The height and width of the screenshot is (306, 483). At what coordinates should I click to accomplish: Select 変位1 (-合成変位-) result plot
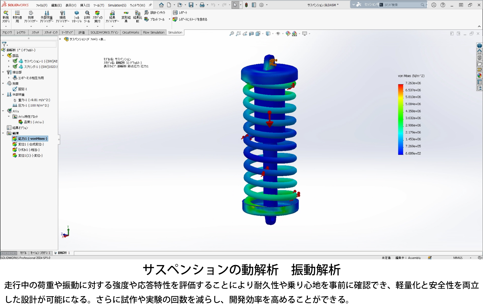[x=28, y=144]
